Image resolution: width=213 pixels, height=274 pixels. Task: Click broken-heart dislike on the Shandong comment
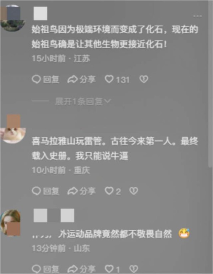tap(134, 269)
